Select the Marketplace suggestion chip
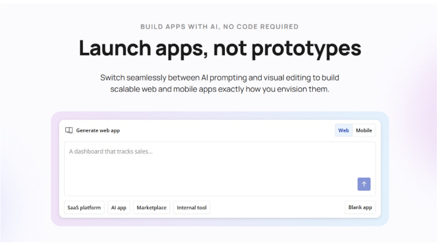This screenshot has height=246, width=440. pyautogui.click(x=151, y=208)
